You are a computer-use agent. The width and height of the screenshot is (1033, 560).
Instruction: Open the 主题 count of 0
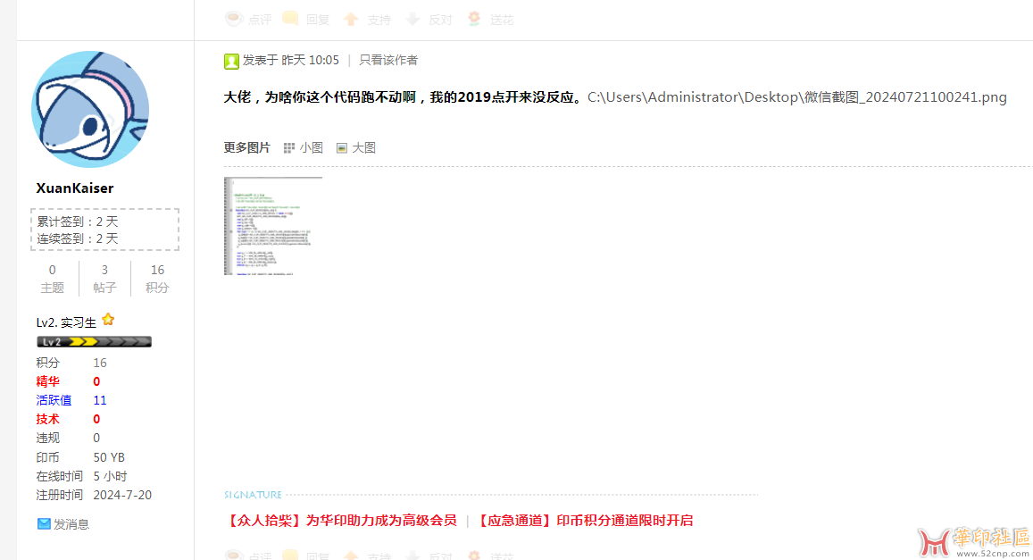tap(52, 270)
